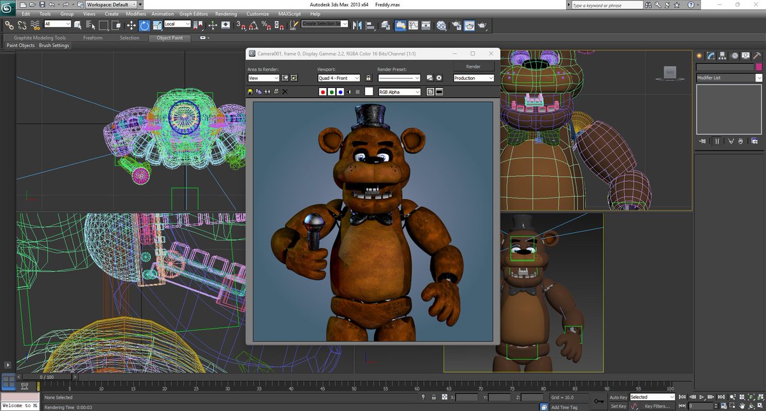This screenshot has width=766, height=411.
Task: Toggle Auto Key animation mode
Action: [618, 397]
